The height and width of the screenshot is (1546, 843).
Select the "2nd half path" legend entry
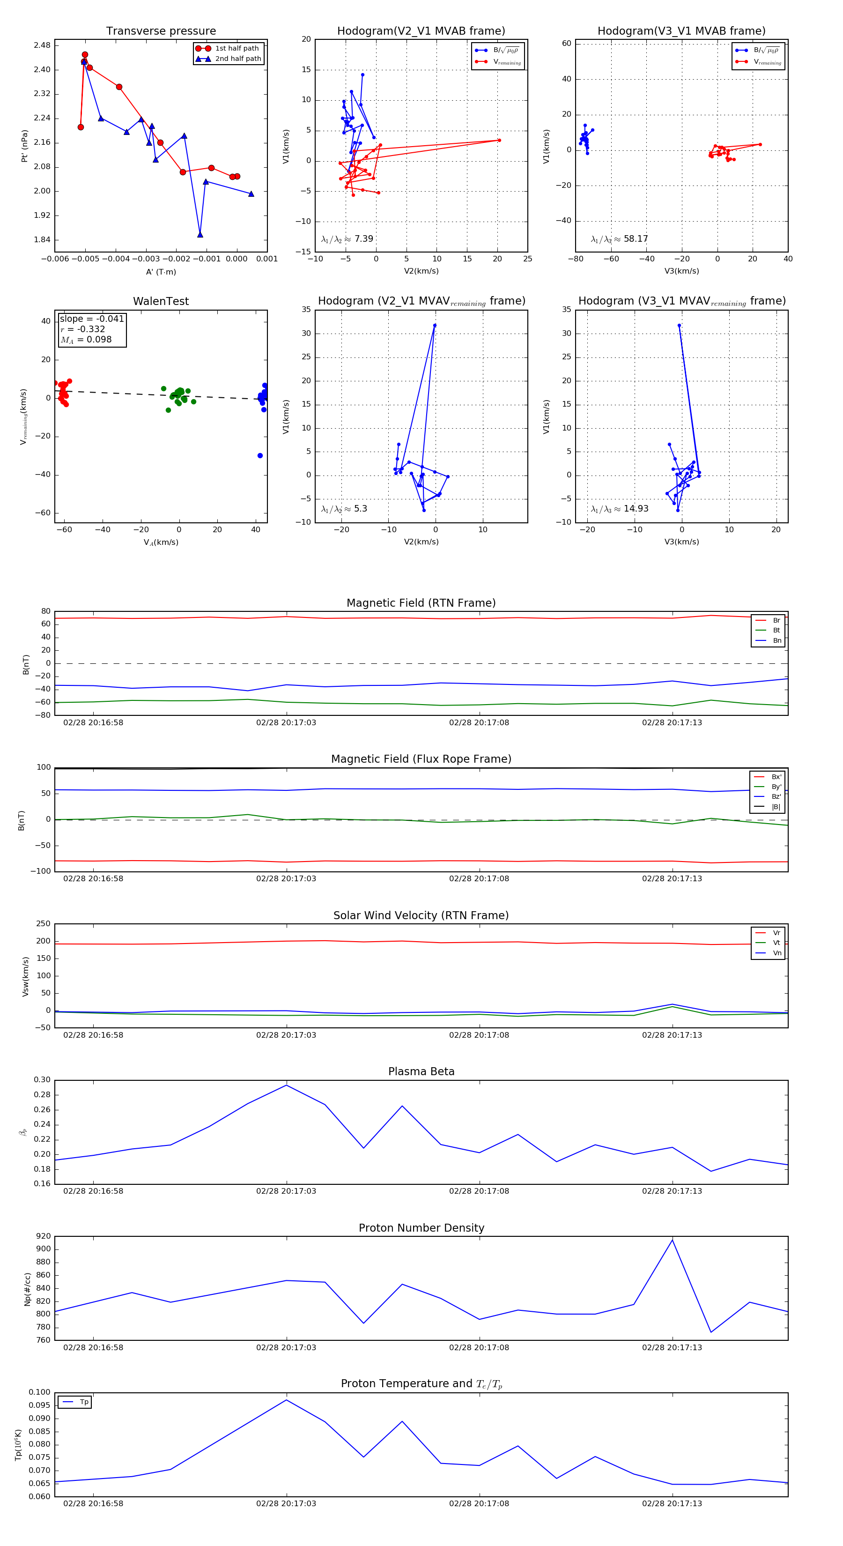click(x=229, y=59)
